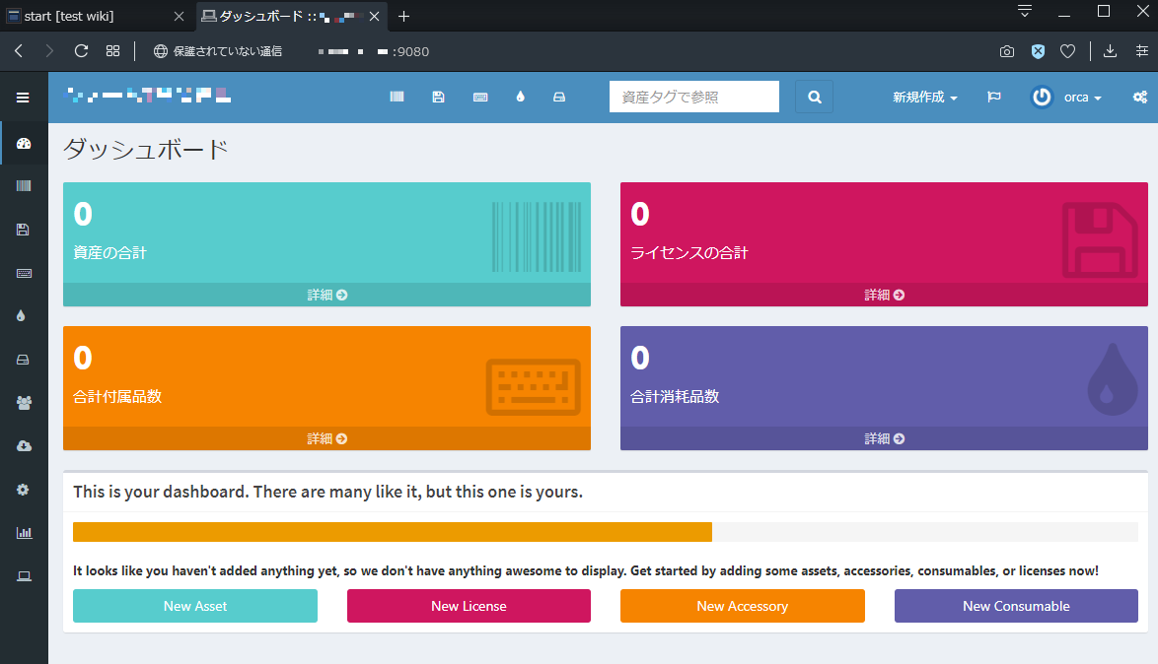Open the Reports bar chart icon in the sidebar
1158x664 pixels.
pyautogui.click(x=22, y=532)
